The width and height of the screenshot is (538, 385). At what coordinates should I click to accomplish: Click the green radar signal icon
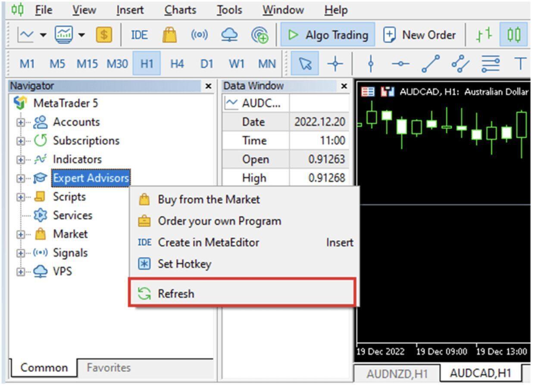coord(260,35)
